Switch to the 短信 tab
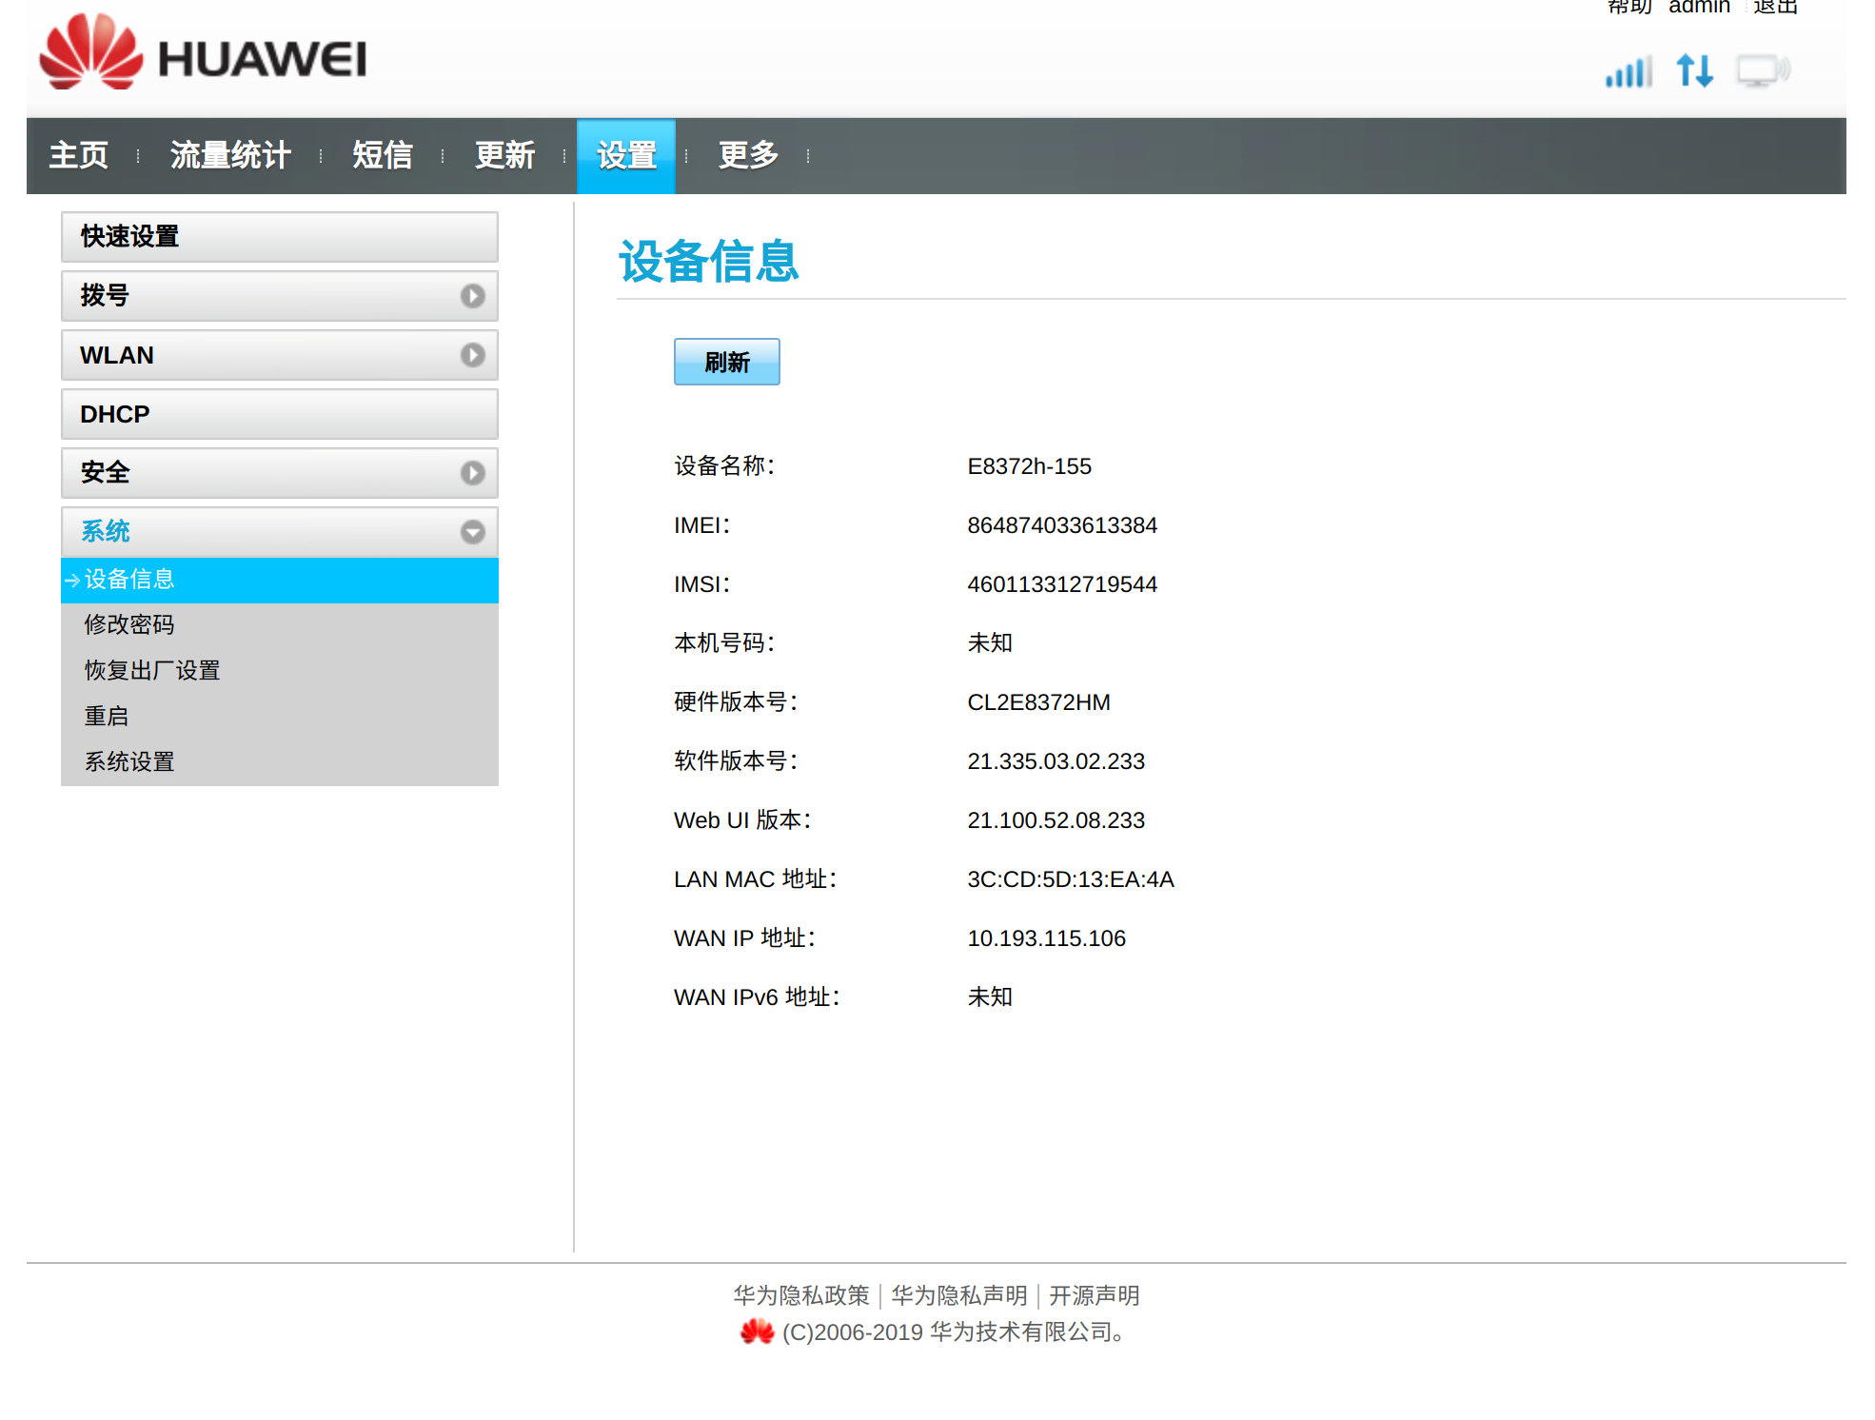 click(382, 155)
